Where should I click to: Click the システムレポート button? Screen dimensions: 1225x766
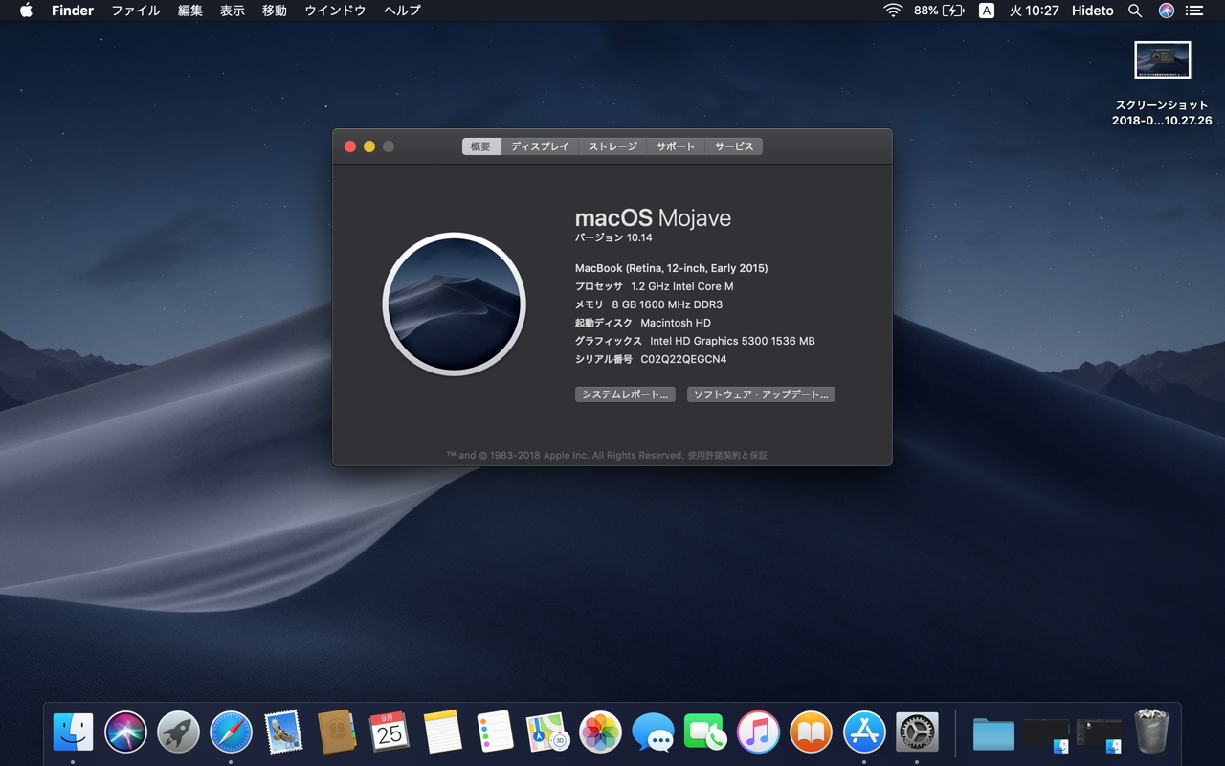[x=625, y=394]
